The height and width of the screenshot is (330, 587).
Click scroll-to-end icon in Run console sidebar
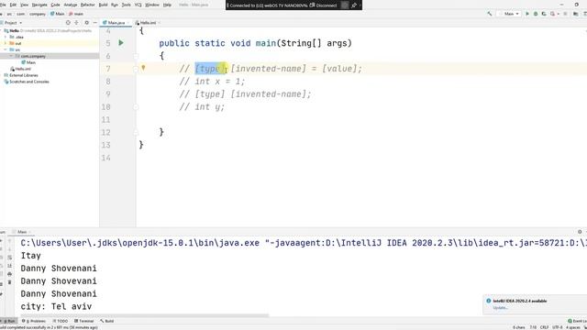[x=10, y=266]
